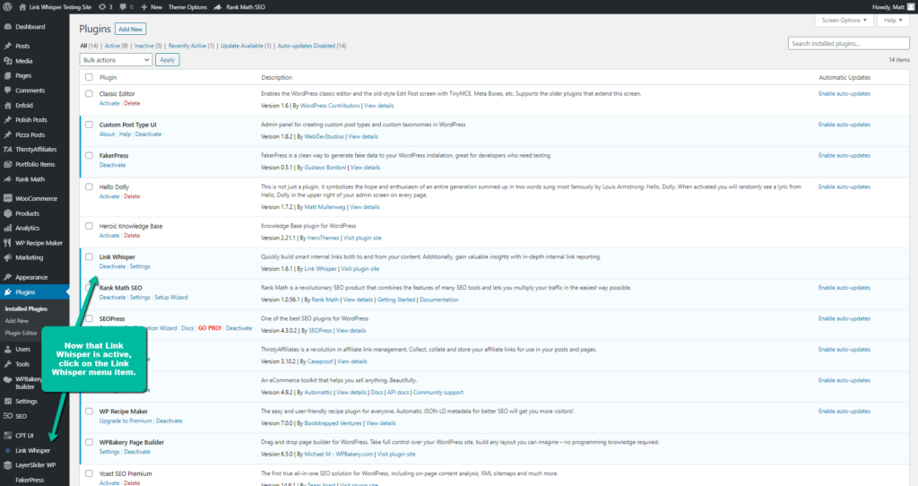Open Polish Posts pin icon in sidebar
Screen dimensions: 918x486
(7, 119)
